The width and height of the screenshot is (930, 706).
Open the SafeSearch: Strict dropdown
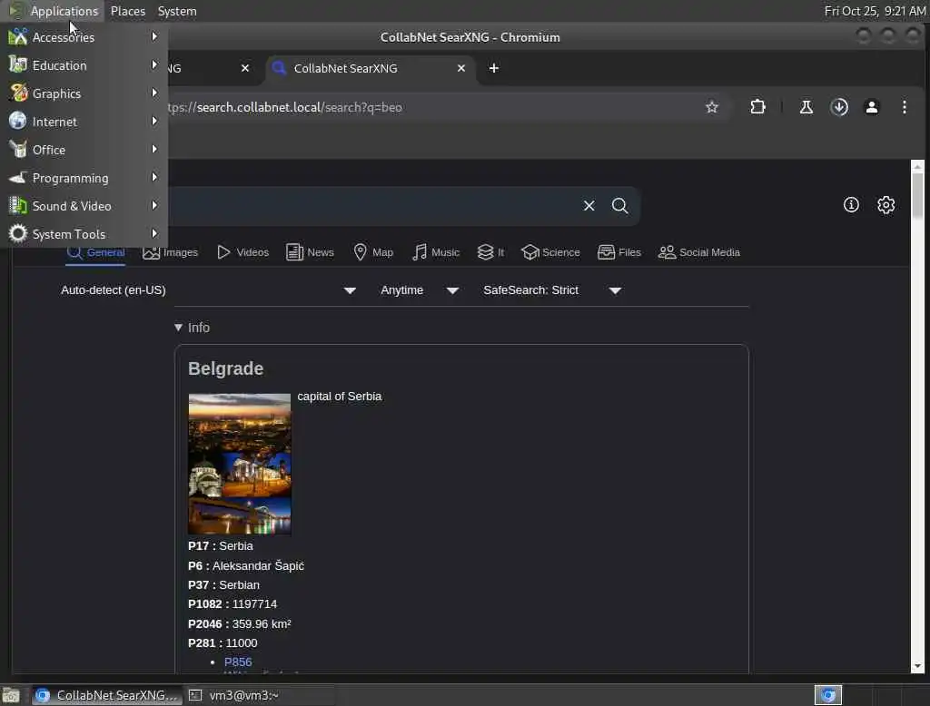point(551,289)
